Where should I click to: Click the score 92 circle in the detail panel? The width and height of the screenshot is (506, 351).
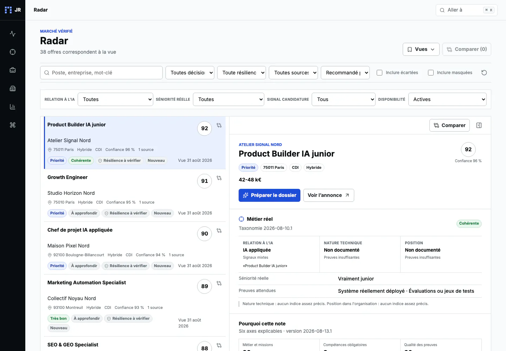coord(468,150)
